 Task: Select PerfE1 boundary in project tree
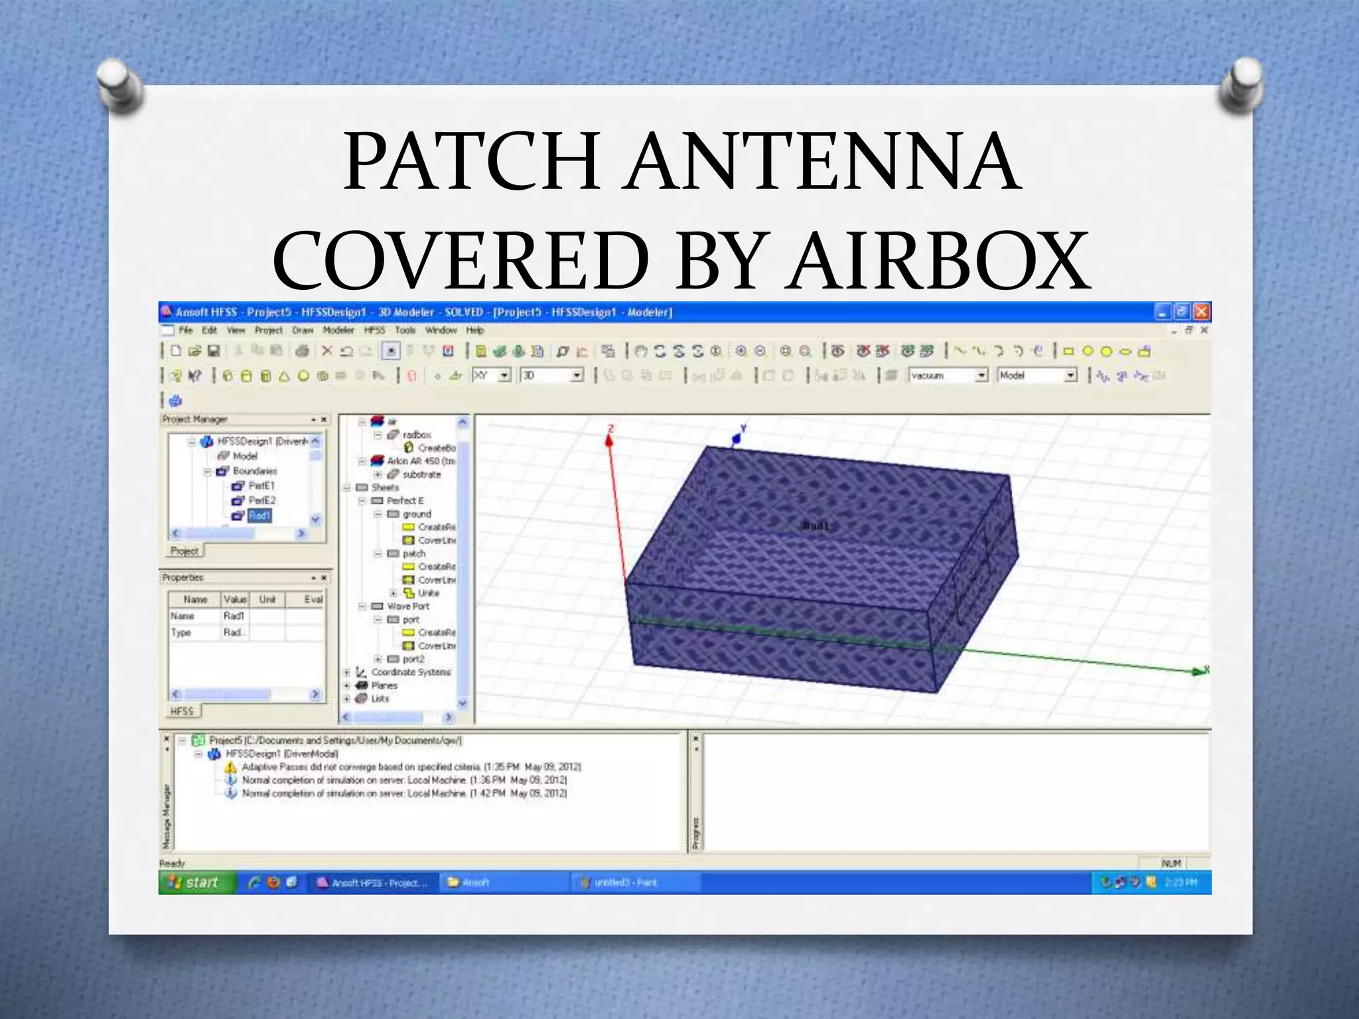pos(261,486)
